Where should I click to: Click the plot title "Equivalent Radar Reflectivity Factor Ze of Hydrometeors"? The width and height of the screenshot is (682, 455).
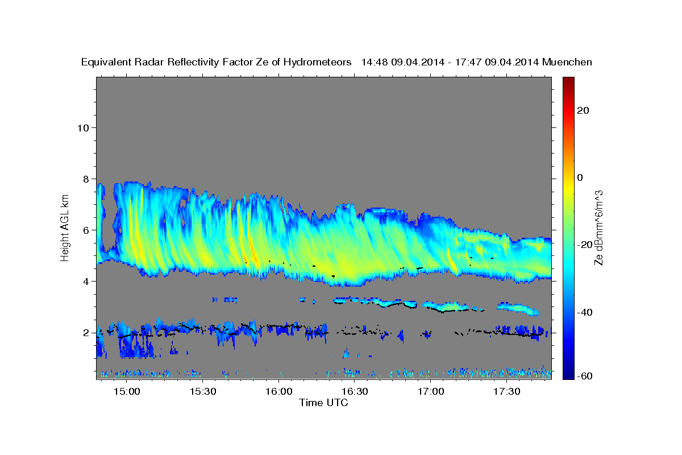217,62
